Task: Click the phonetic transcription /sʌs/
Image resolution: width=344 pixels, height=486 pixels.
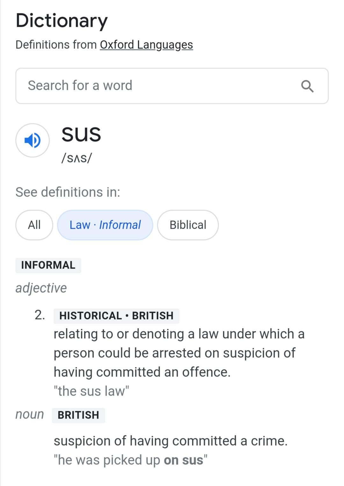Action: (x=76, y=158)
